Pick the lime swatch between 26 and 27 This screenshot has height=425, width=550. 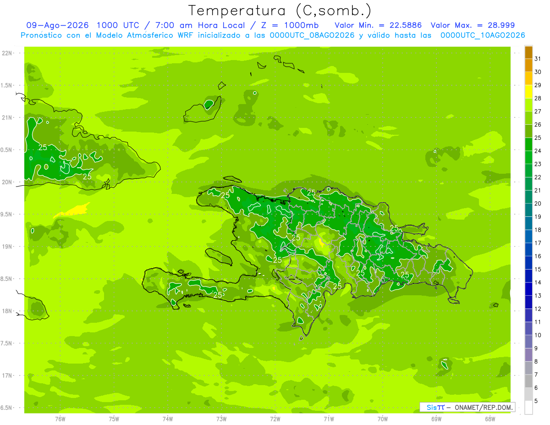529,118
